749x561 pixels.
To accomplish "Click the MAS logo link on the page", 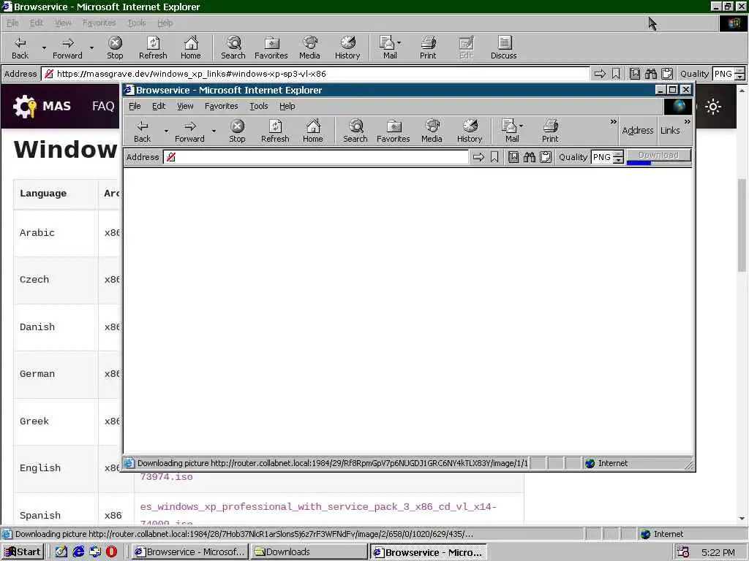I will coord(42,106).
